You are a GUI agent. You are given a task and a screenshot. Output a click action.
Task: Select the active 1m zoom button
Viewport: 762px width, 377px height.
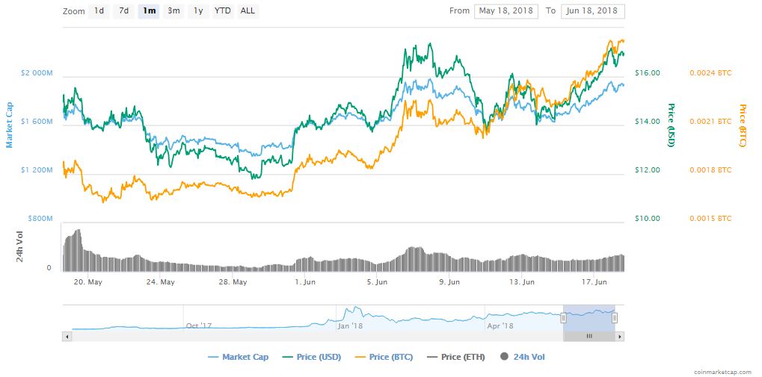(148, 11)
